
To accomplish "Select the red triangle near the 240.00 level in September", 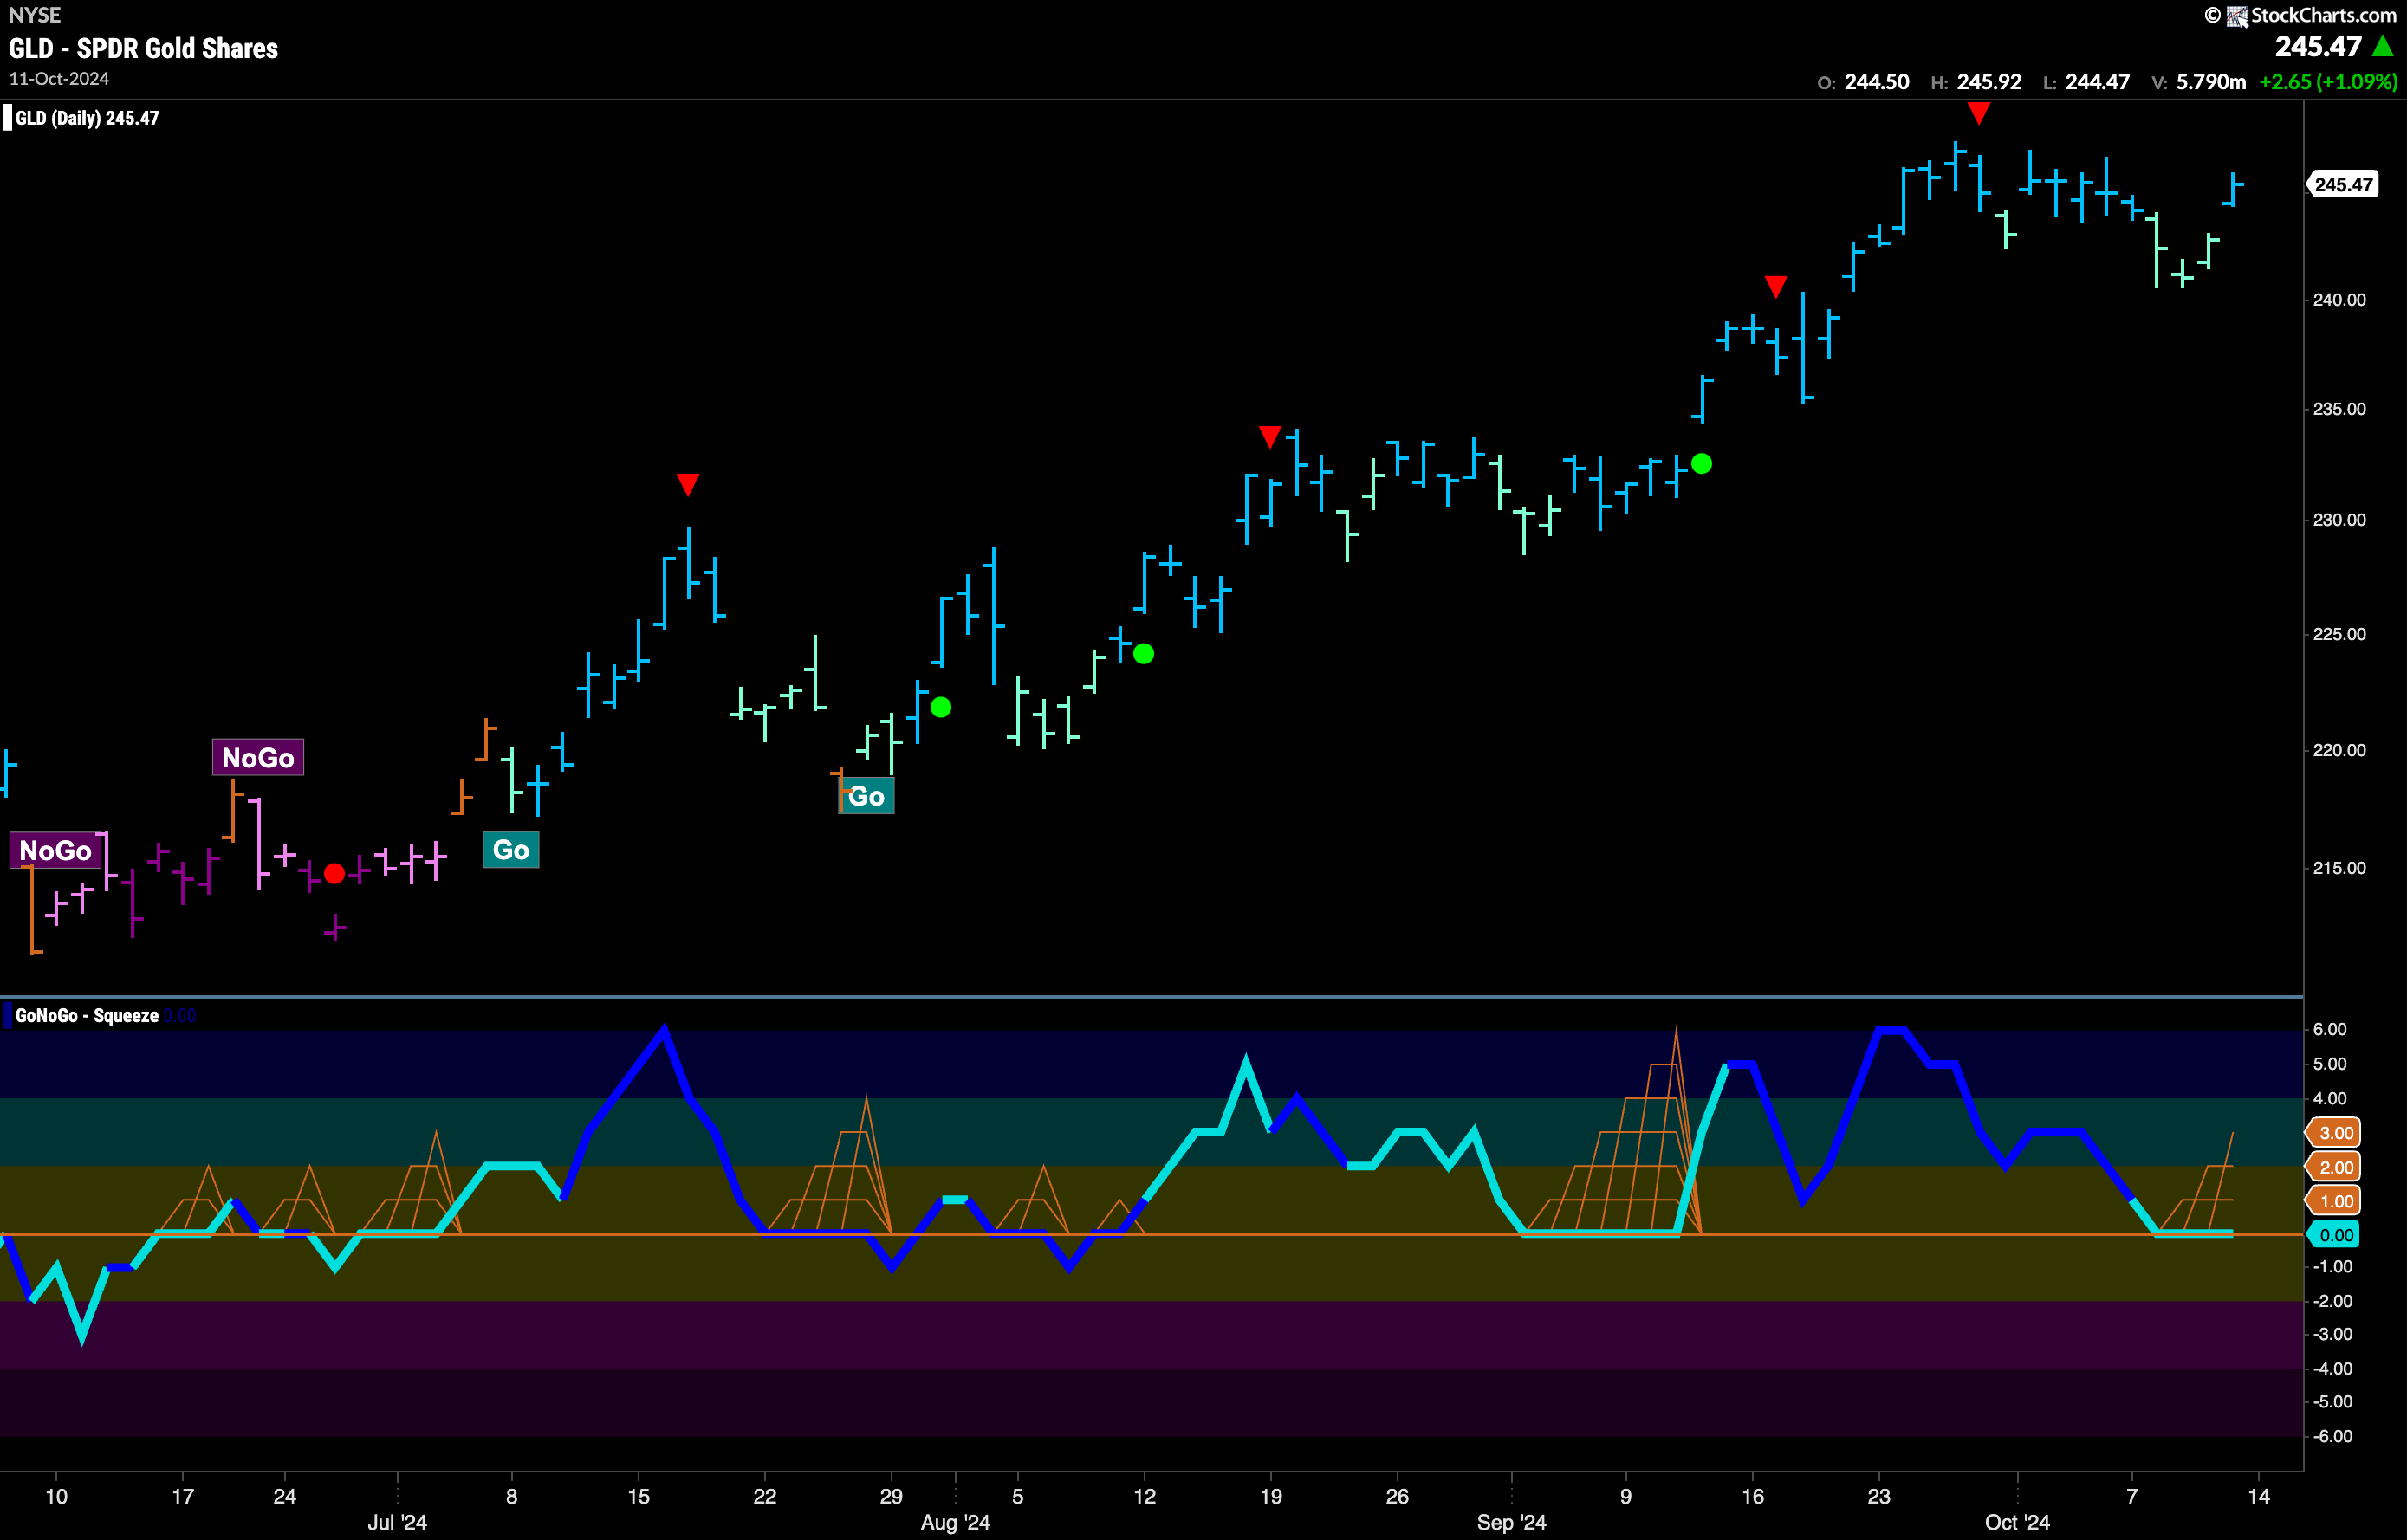I will (1775, 287).
